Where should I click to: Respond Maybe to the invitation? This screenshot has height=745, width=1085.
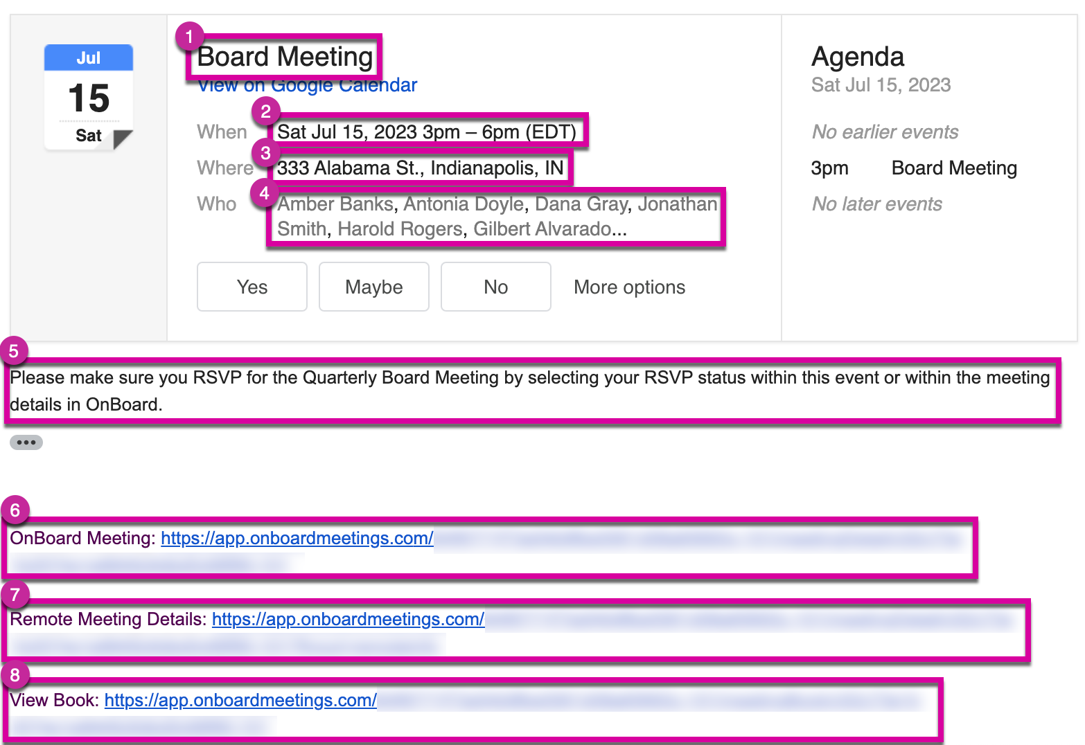373,287
